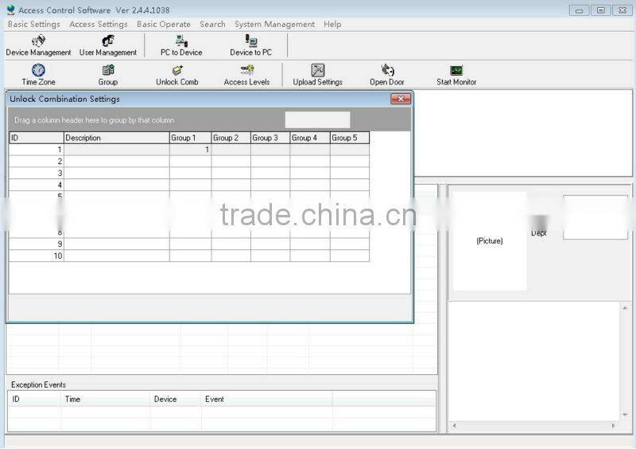The height and width of the screenshot is (449, 636).
Task: Select the Group 1 cell in row 1
Action: [x=190, y=150]
